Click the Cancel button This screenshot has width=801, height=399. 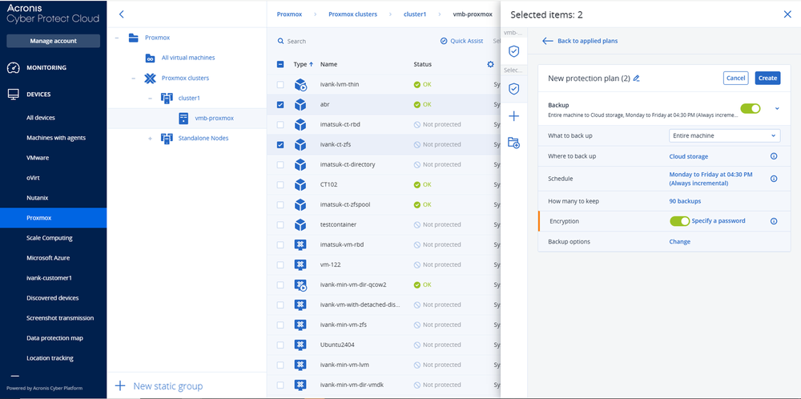coord(735,79)
